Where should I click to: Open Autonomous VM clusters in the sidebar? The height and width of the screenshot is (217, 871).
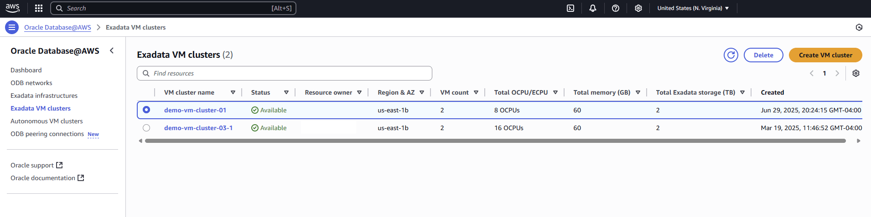click(47, 121)
